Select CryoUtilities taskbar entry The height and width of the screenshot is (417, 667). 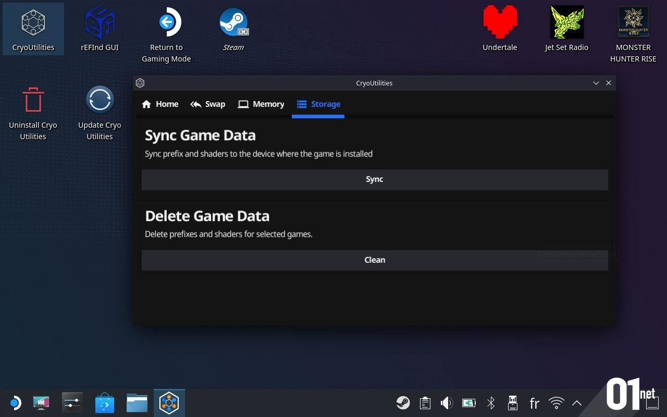click(x=169, y=403)
